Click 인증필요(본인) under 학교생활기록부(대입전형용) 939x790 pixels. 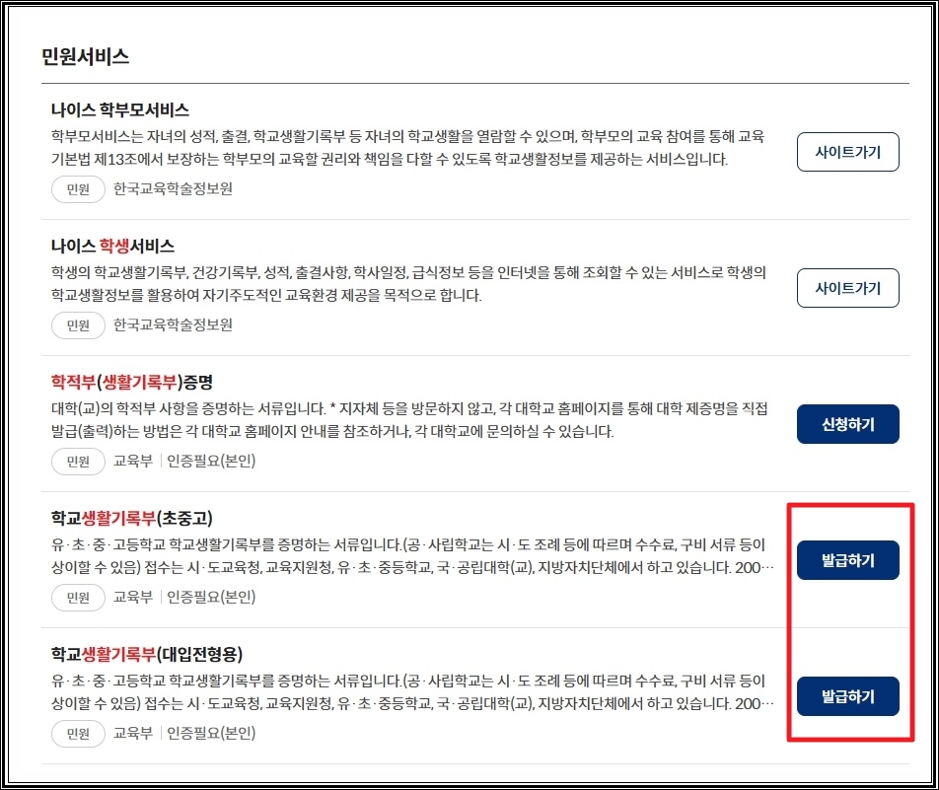click(x=211, y=733)
